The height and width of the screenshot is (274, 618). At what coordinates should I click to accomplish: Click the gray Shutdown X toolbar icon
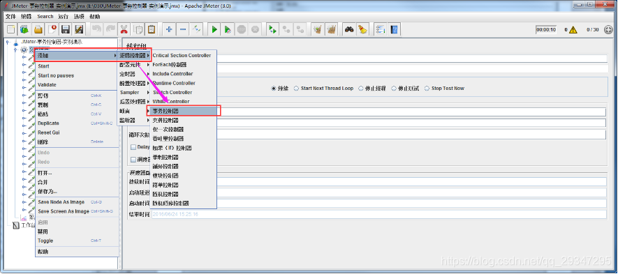pyautogui.click(x=255, y=29)
